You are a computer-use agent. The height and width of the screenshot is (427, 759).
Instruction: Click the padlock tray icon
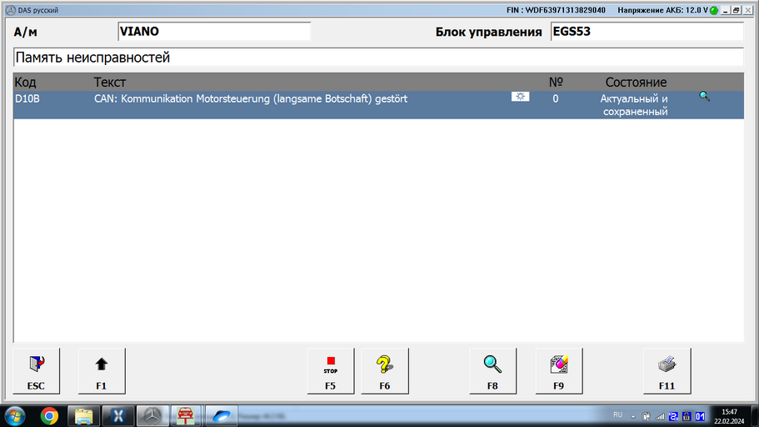(687, 416)
